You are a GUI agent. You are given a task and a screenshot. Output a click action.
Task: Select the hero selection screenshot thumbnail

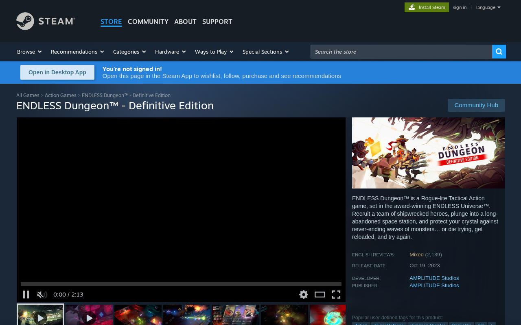(236, 315)
